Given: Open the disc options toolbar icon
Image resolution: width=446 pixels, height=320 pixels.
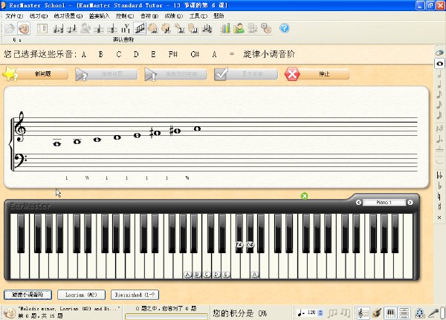Looking at the screenshot, I should tap(266, 28).
